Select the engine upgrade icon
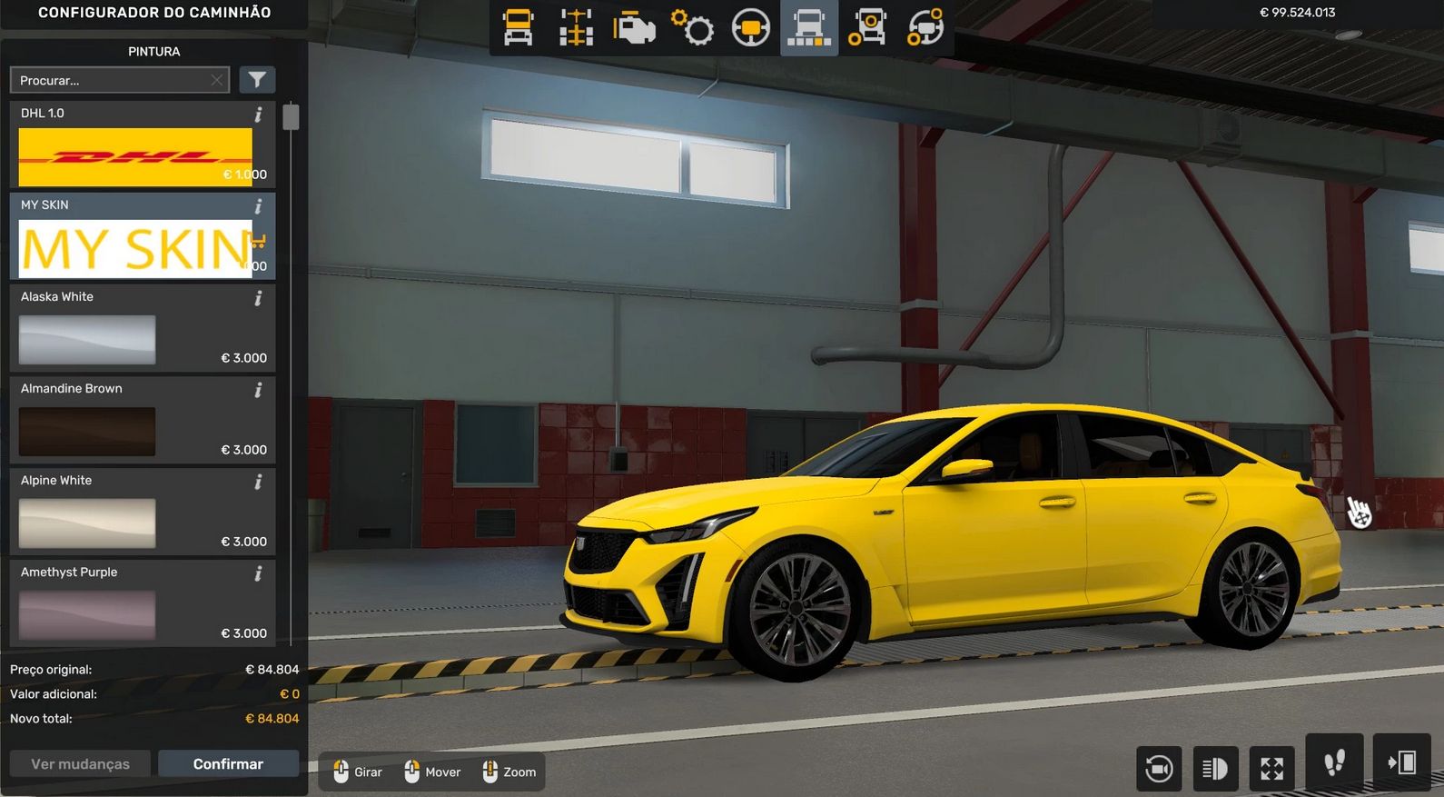This screenshot has width=1444, height=797. pyautogui.click(x=634, y=27)
